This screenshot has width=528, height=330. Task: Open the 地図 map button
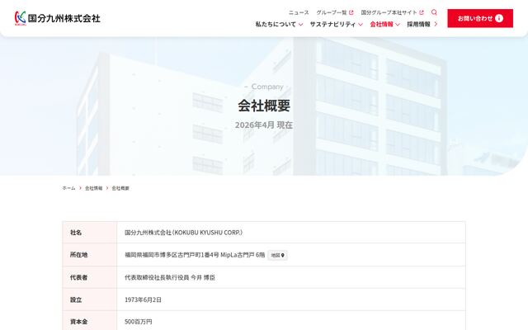[278, 256]
